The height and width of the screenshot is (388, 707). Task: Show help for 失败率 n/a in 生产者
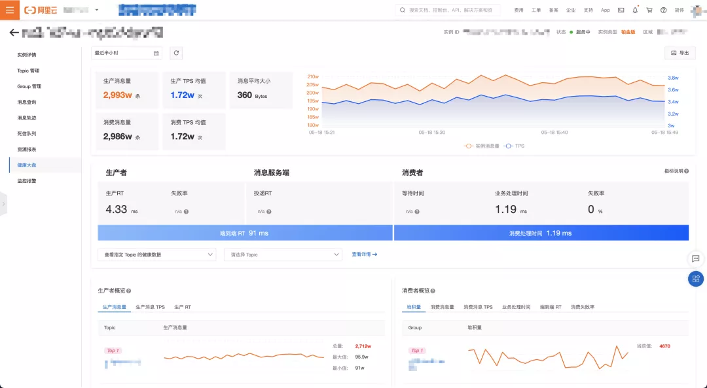click(186, 212)
